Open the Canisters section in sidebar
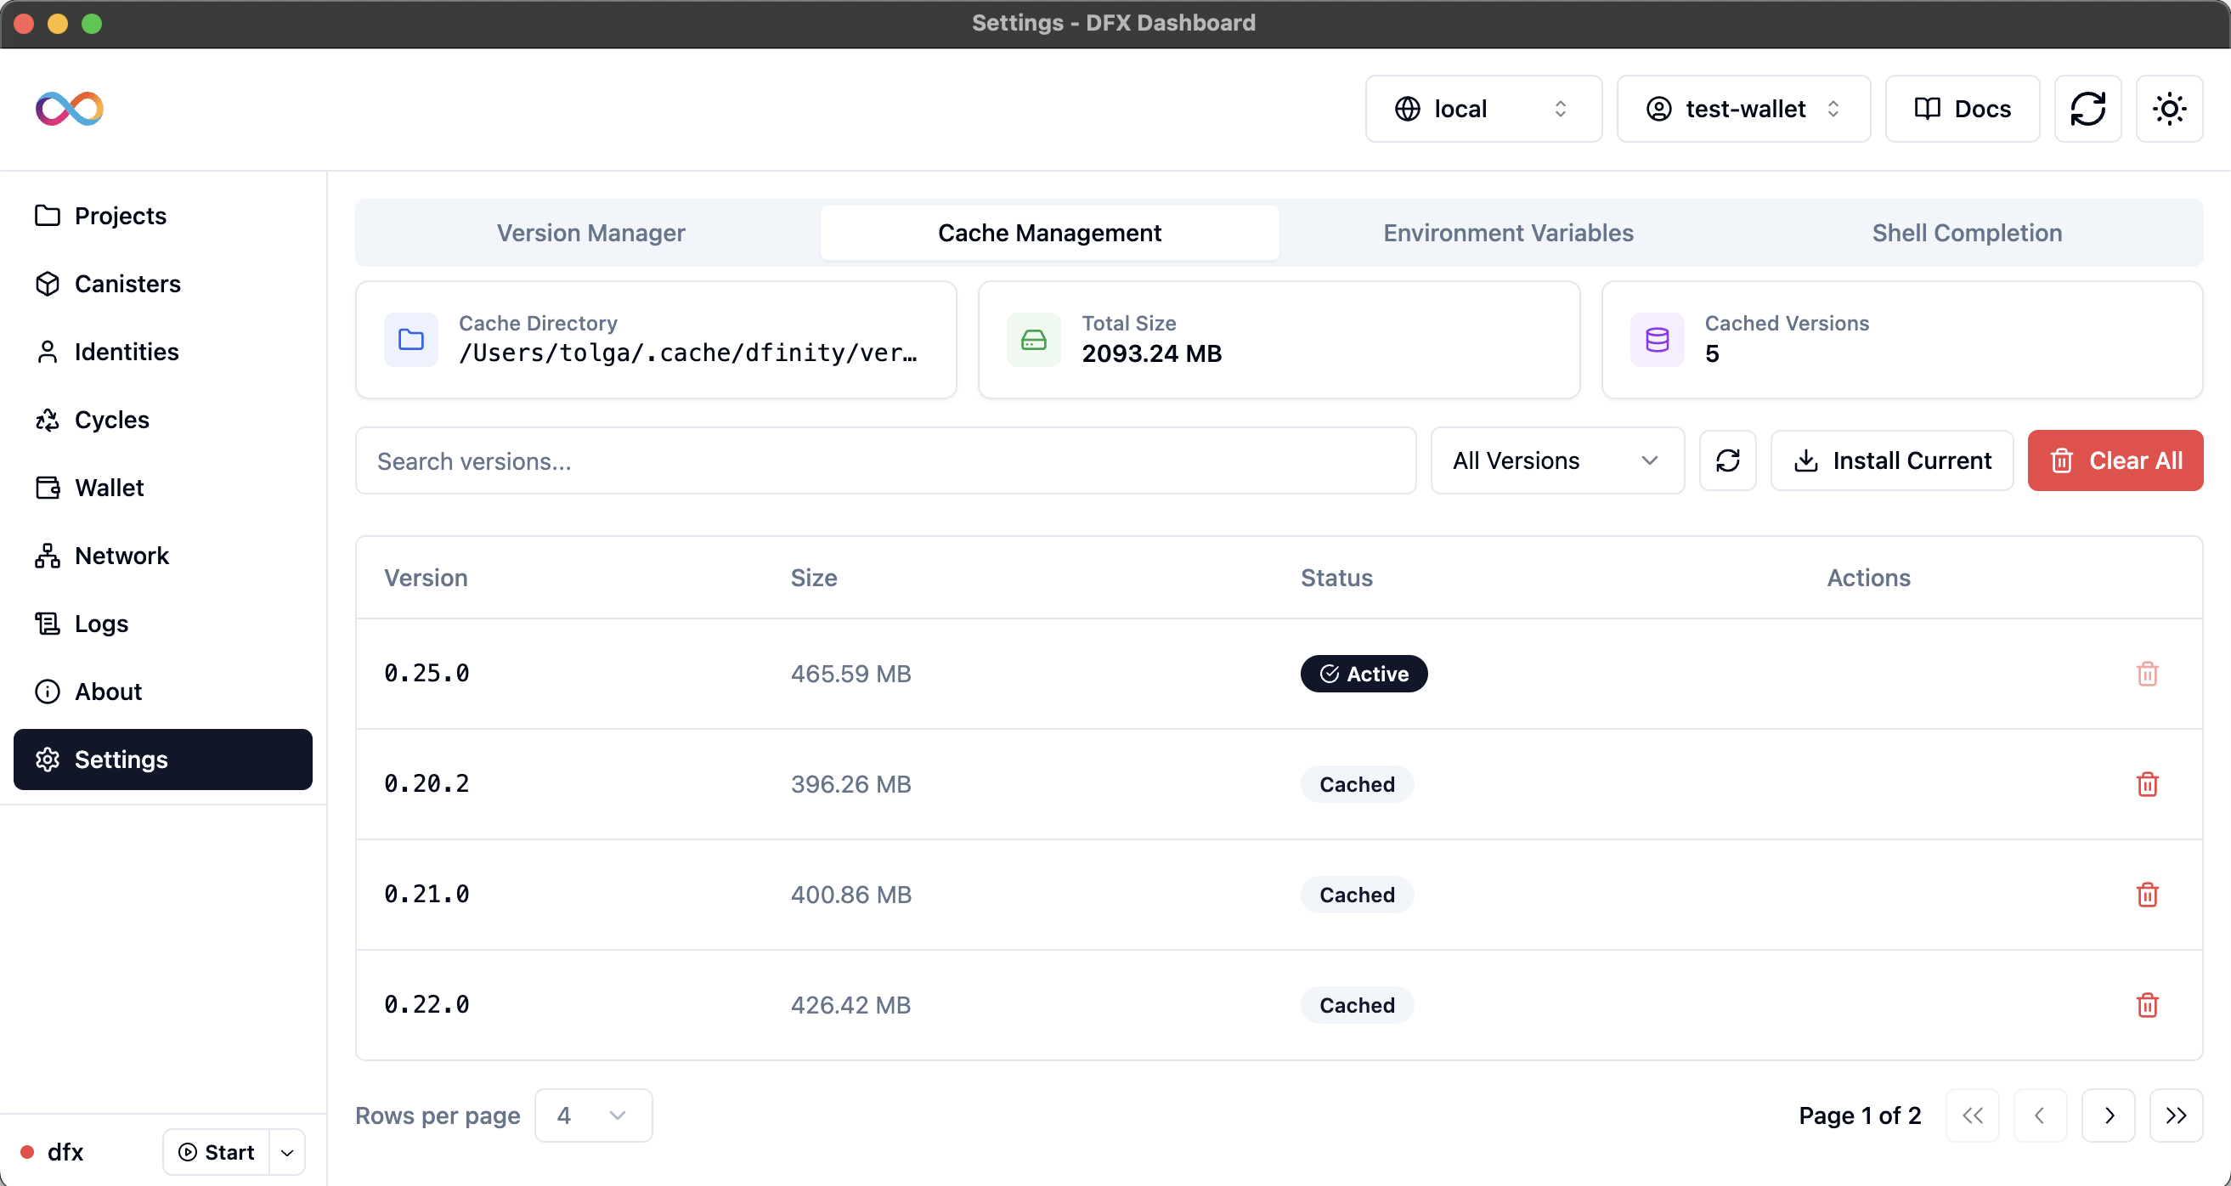2231x1186 pixels. 127,283
